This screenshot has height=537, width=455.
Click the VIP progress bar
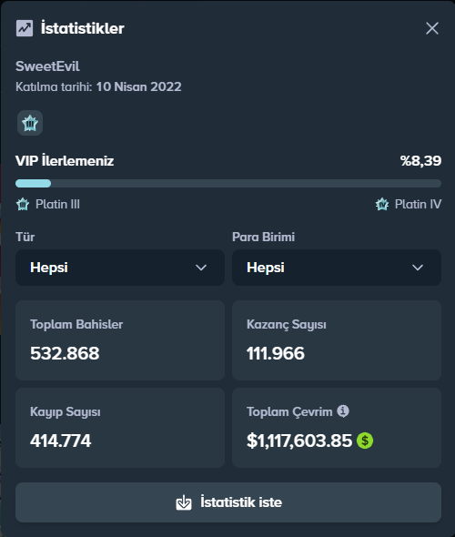click(x=228, y=184)
